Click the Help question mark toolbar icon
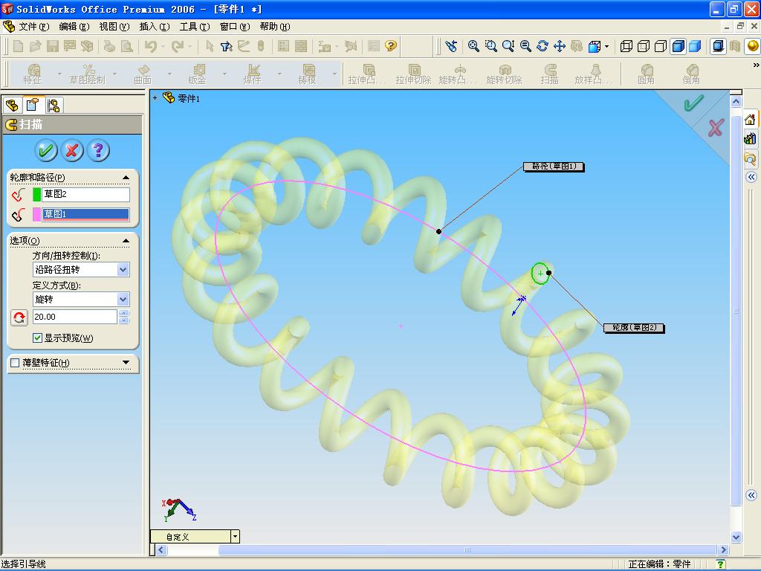The height and width of the screenshot is (571, 761). pos(390,46)
